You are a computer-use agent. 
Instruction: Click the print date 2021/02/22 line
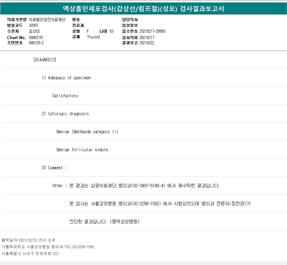point(28,240)
